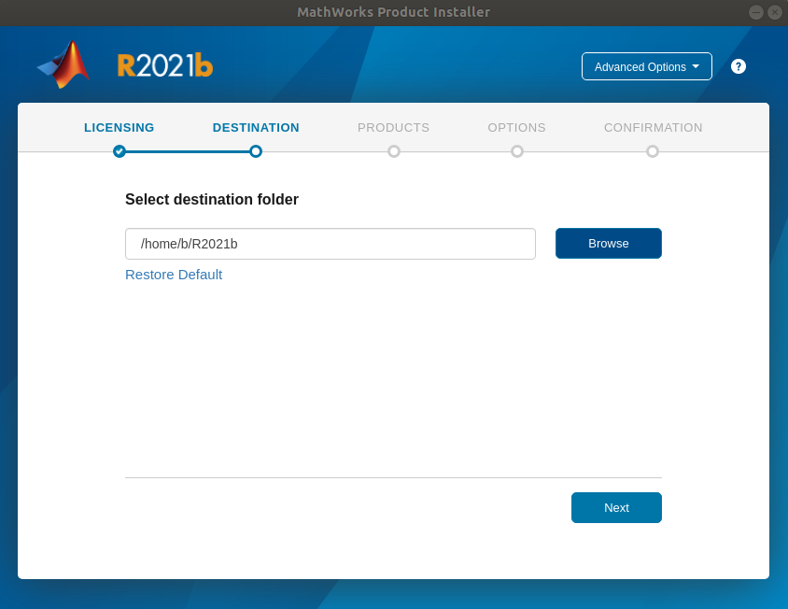Close the MathWorks Product Installer window
The image size is (788, 609).
(x=774, y=12)
